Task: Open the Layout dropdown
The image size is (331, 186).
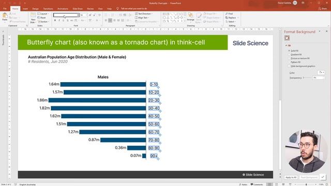Action: click(x=43, y=14)
